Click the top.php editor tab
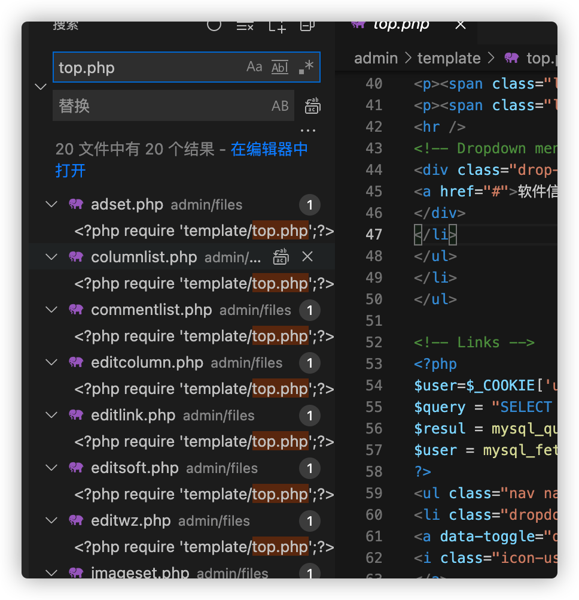 coord(401,25)
